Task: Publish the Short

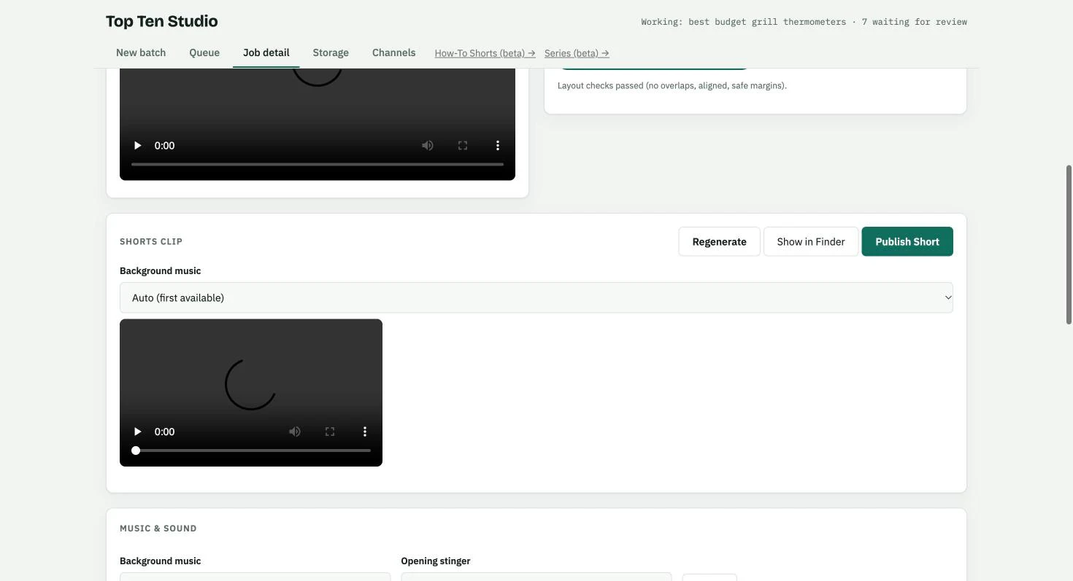Action: [907, 241]
